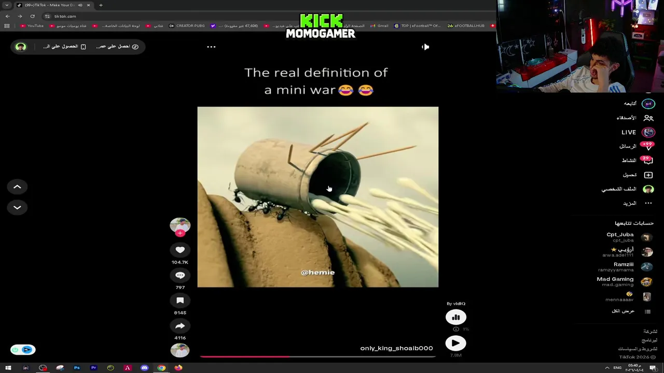Open Firefox from the taskbar
Viewport: 664px width, 373px height.
click(178, 368)
